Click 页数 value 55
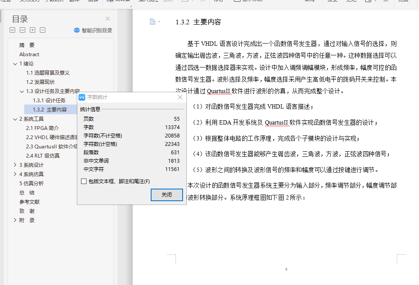 pyautogui.click(x=177, y=119)
